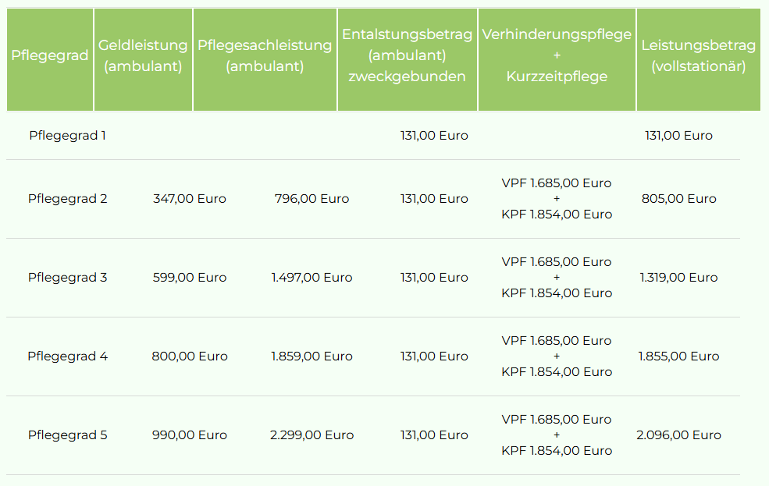Select the 1.497,00 Euro Pflegesachleistung cell
The image size is (769, 486).
(312, 278)
